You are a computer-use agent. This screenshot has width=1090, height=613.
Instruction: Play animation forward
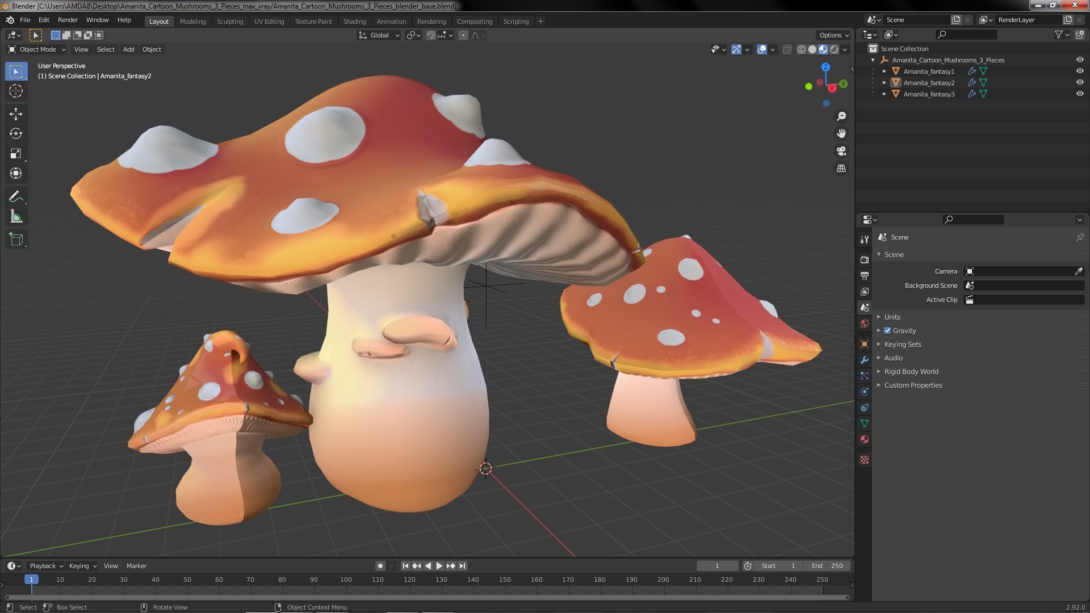[439, 566]
